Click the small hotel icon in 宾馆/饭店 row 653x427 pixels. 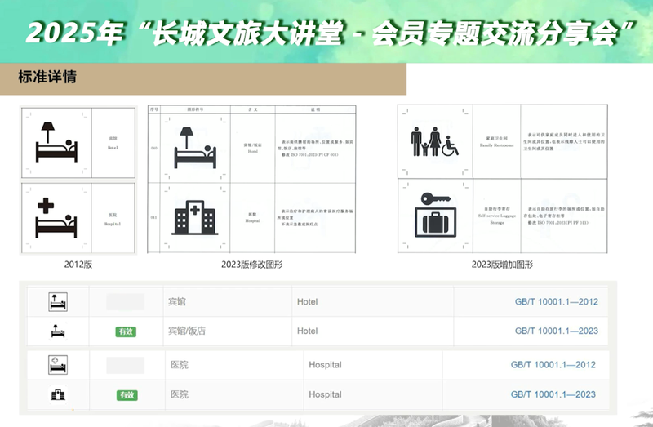(58, 331)
